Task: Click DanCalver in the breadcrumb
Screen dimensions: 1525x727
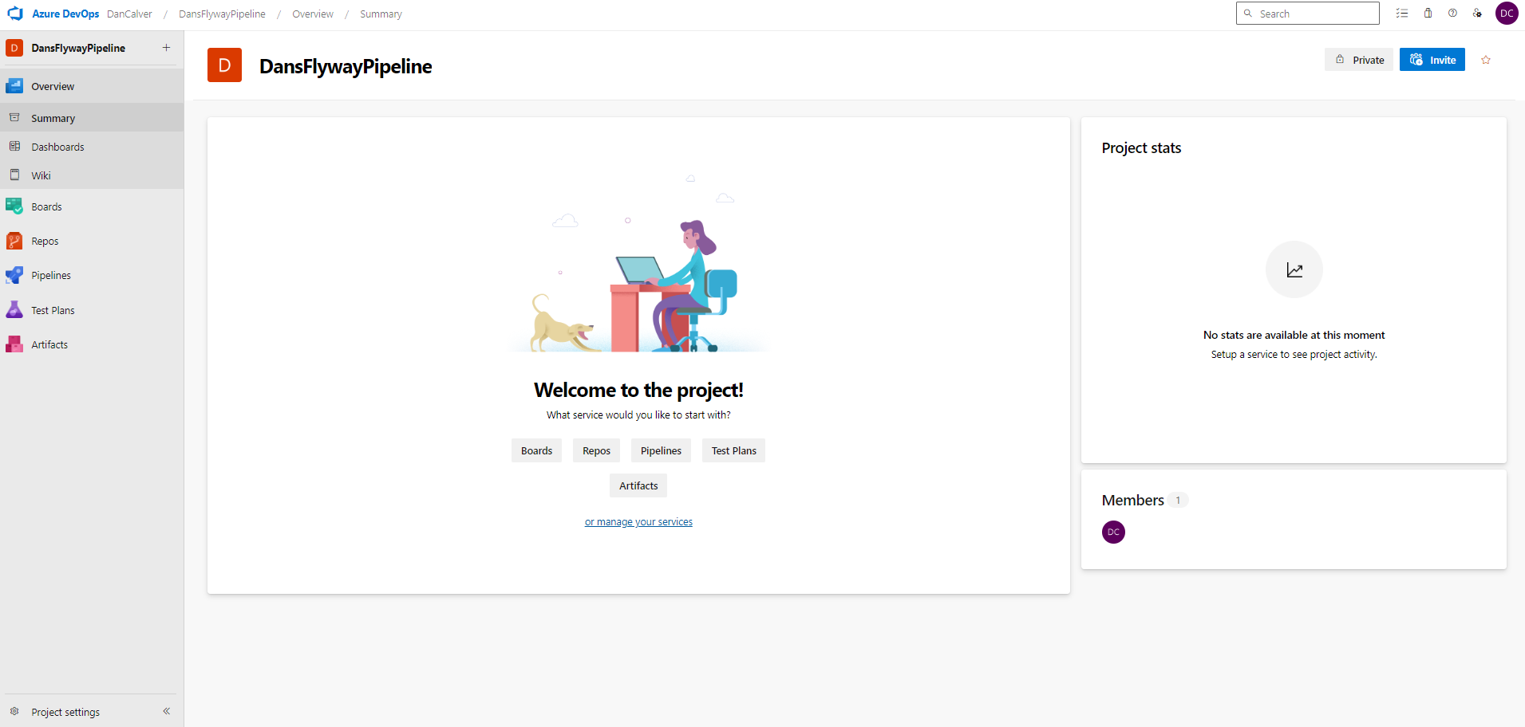Action: 129,14
